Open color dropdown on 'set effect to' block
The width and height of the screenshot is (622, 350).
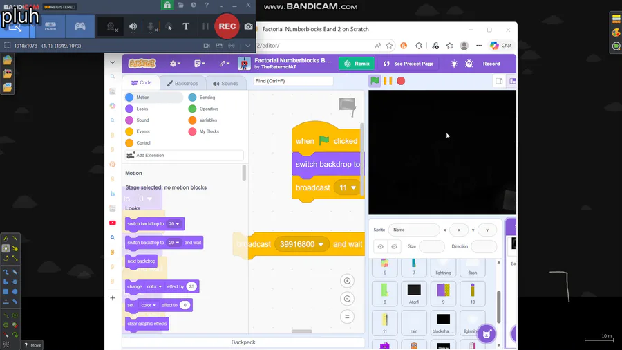[x=149, y=305]
